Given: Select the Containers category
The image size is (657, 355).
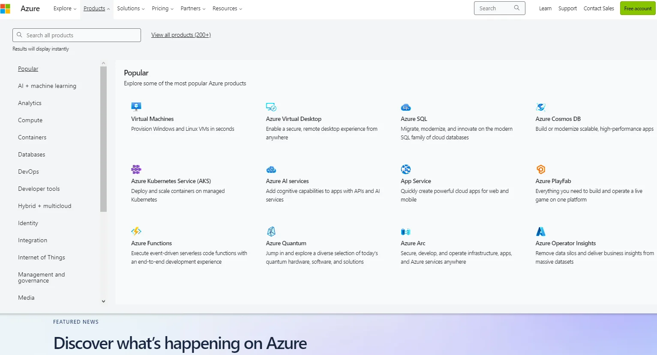Looking at the screenshot, I should point(32,137).
